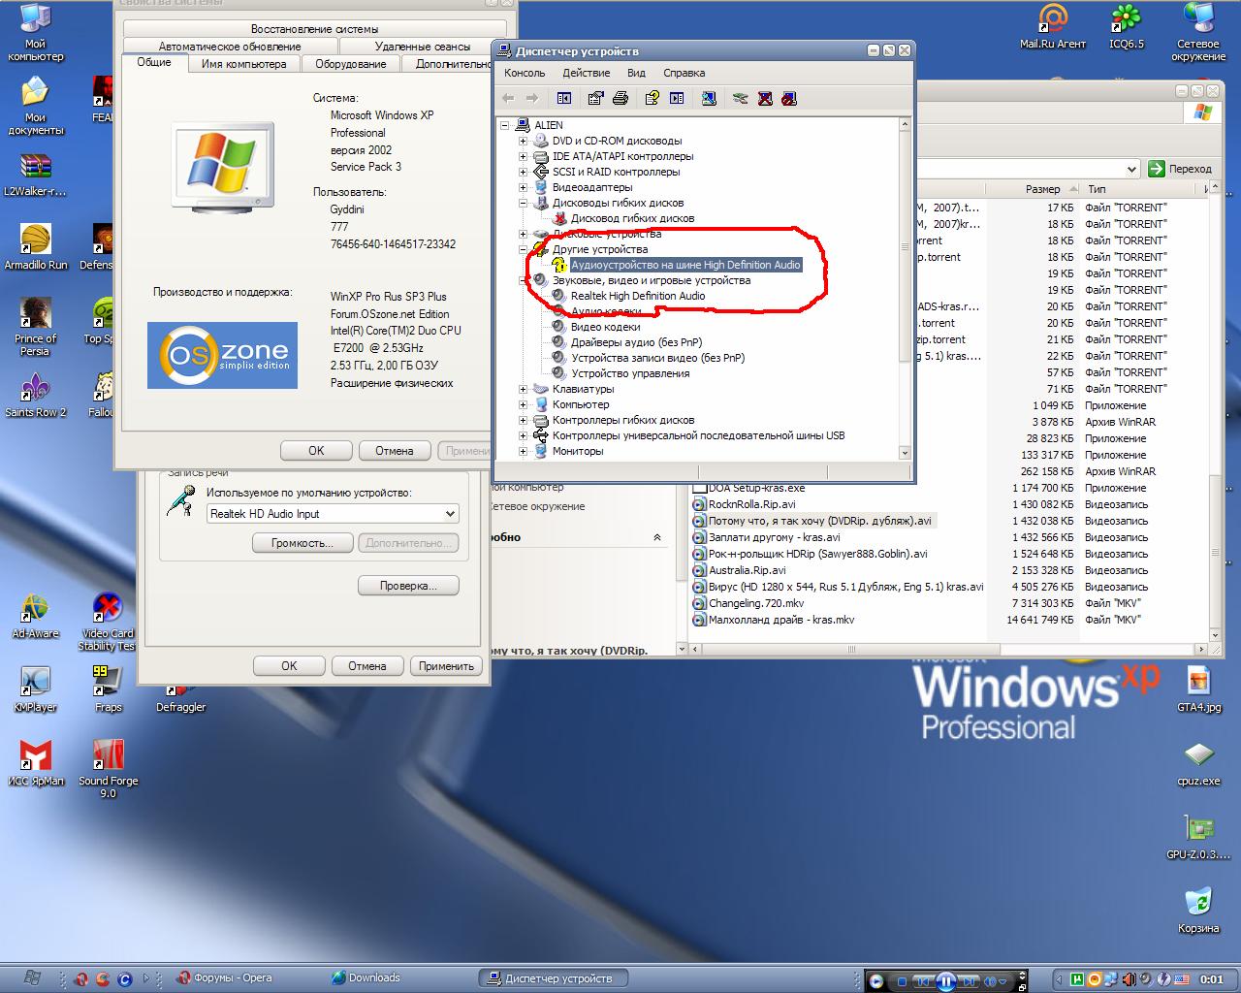The image size is (1241, 993).
Task: Open the Realtek HD Audio Input dropdown
Action: pyautogui.click(x=450, y=514)
